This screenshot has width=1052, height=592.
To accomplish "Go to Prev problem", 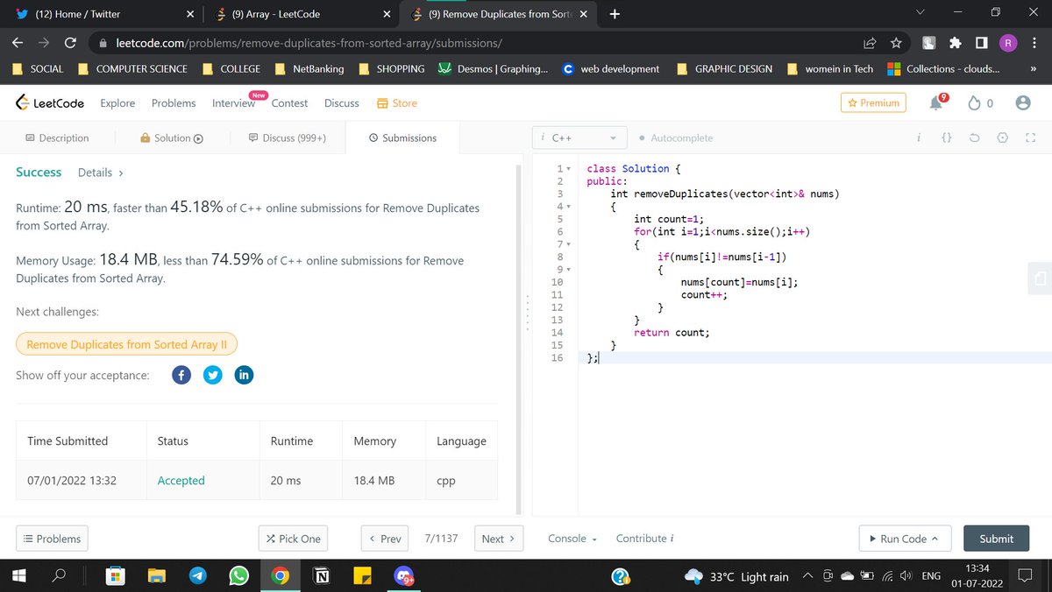I will [385, 539].
